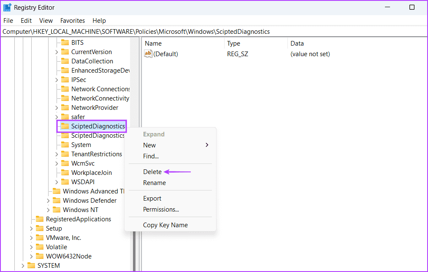Open the View menu
This screenshot has width=428, height=272.
tap(46, 20)
